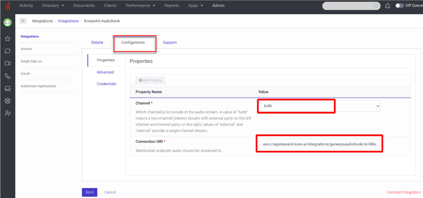Switch to the Support tab
The height and width of the screenshot is (198, 423).
170,42
